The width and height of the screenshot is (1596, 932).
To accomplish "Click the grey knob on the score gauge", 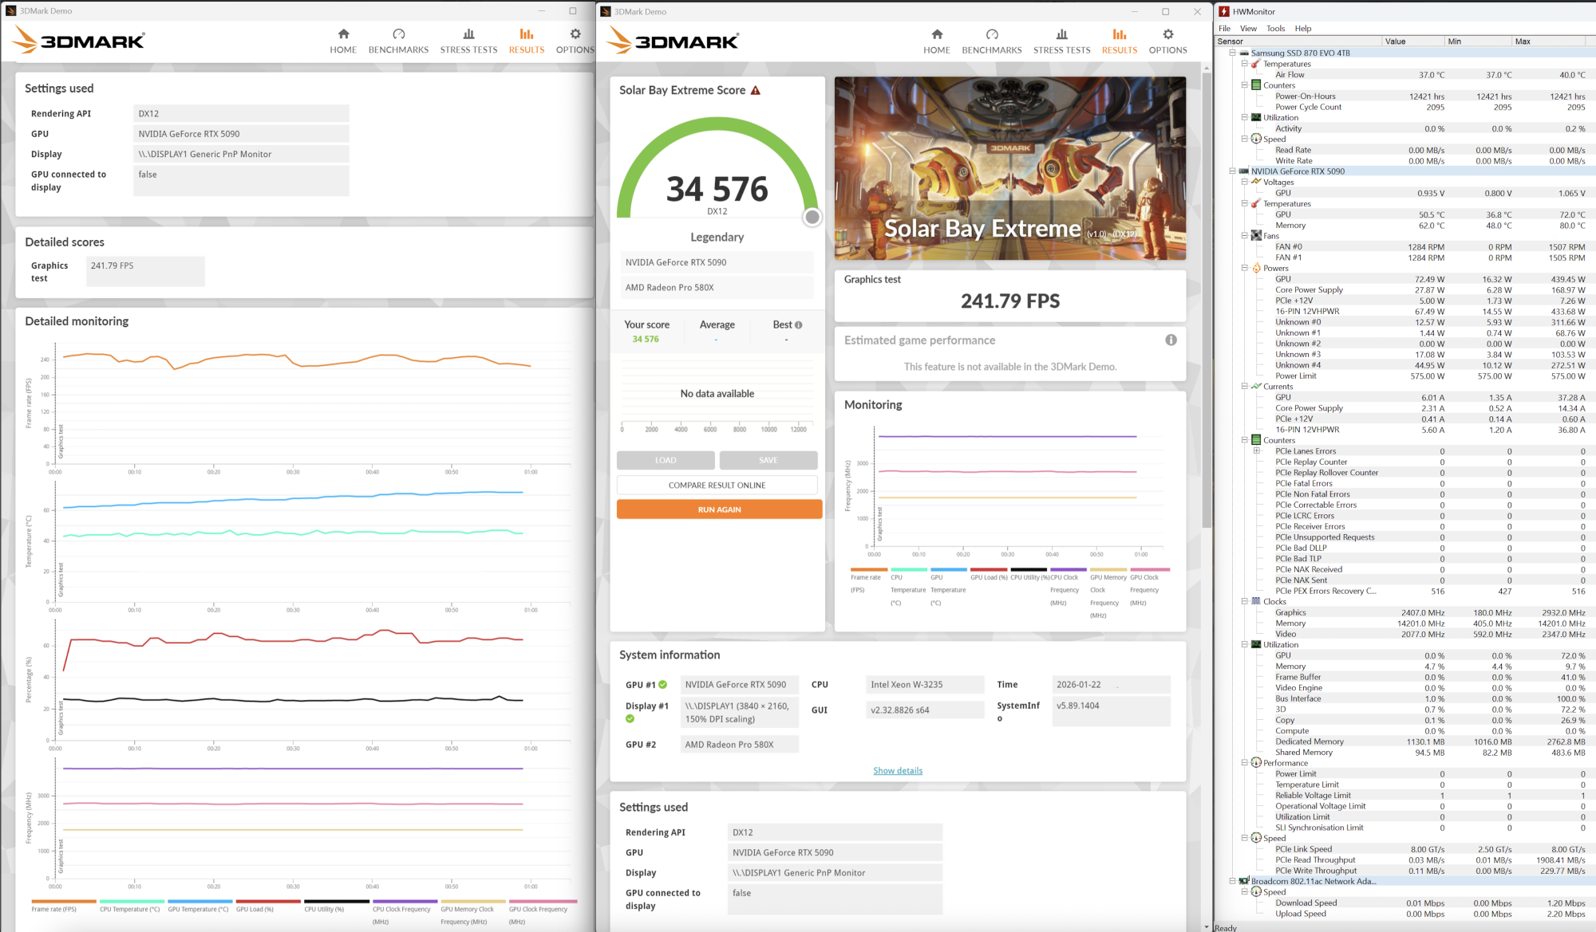I will pos(812,217).
